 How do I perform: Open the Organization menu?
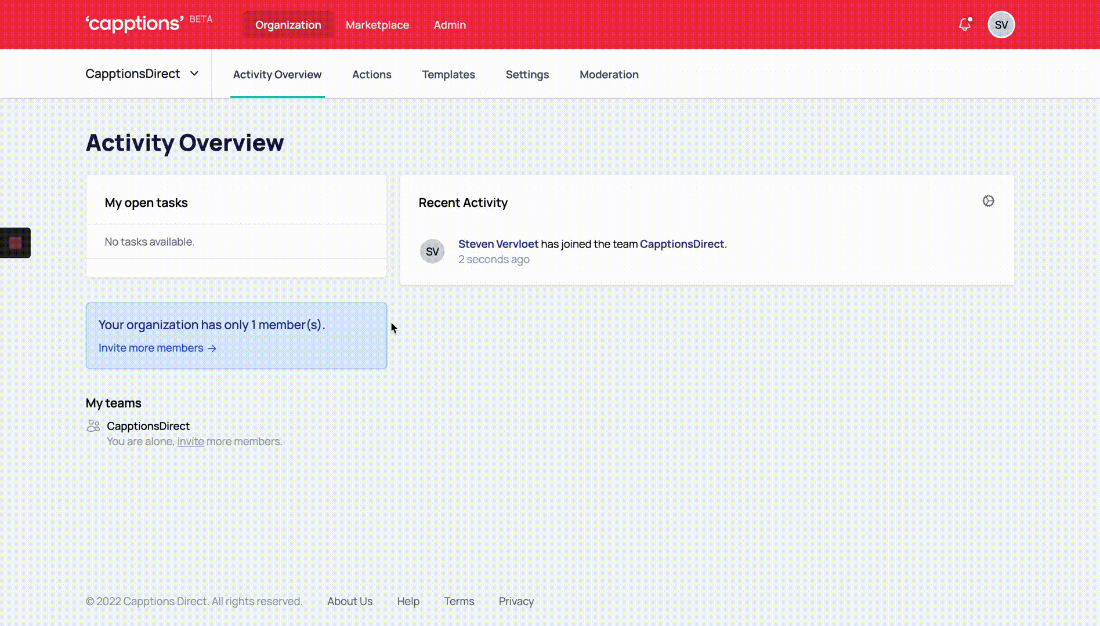tap(288, 24)
